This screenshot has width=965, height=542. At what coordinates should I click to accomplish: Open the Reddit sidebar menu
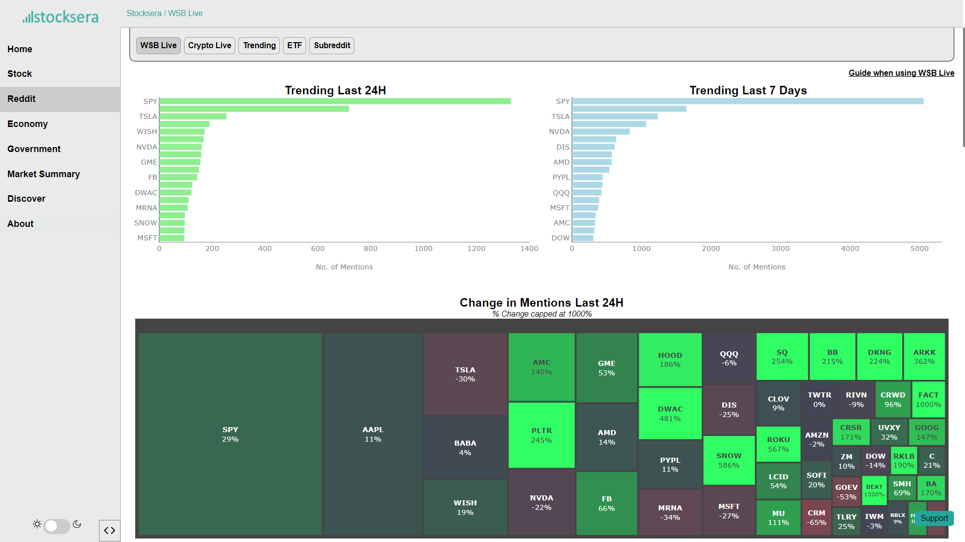[22, 99]
